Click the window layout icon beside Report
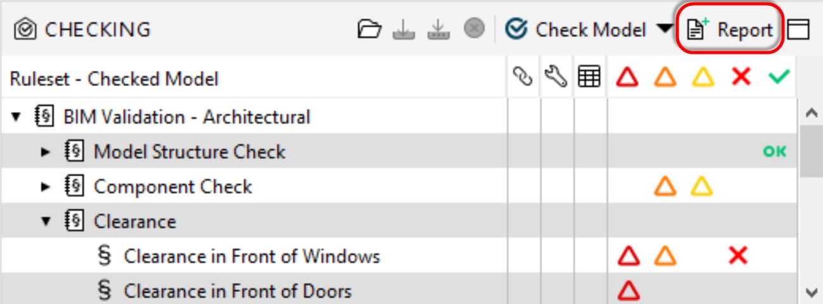 [799, 29]
